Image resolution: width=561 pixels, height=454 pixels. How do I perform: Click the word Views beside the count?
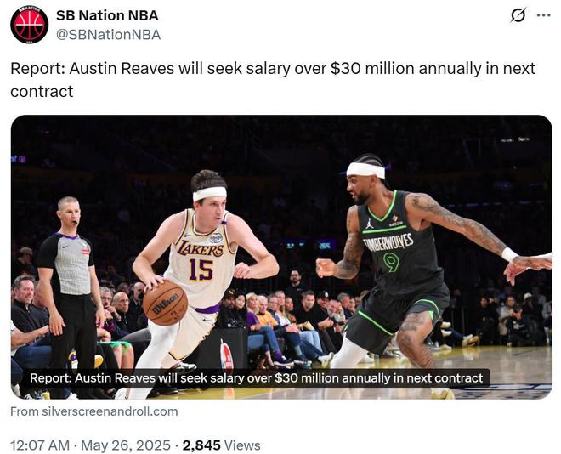tap(243, 445)
